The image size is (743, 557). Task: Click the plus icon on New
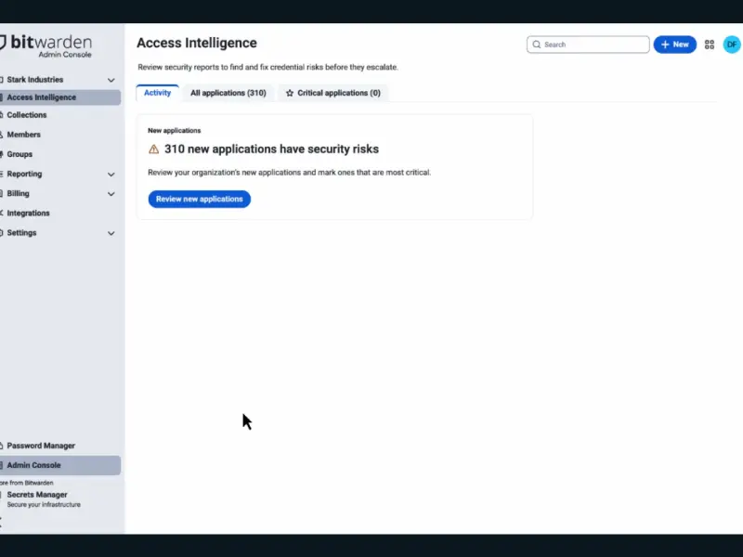665,45
